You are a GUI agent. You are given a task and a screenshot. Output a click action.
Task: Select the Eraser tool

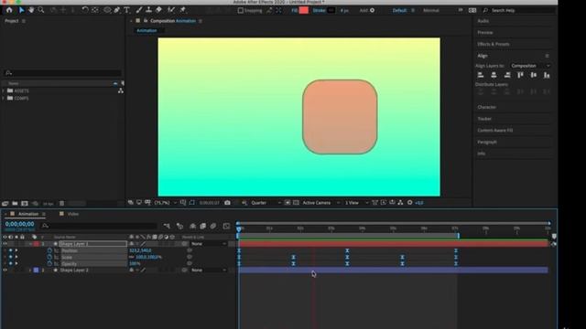pyautogui.click(x=158, y=10)
